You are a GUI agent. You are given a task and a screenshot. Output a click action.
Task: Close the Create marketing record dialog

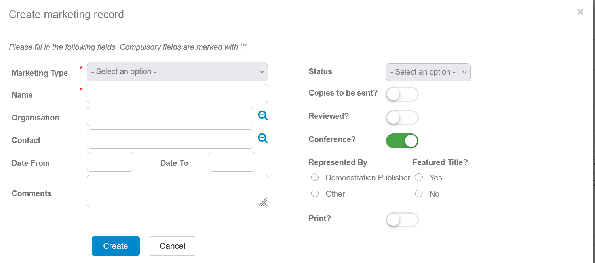tap(580, 12)
